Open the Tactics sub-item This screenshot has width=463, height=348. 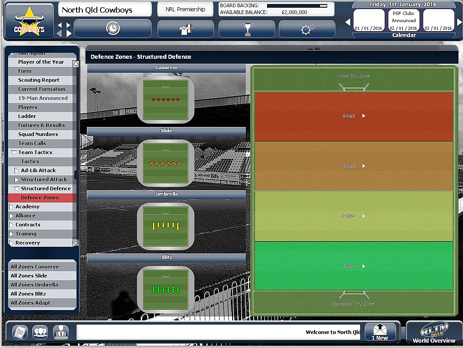tap(41, 162)
